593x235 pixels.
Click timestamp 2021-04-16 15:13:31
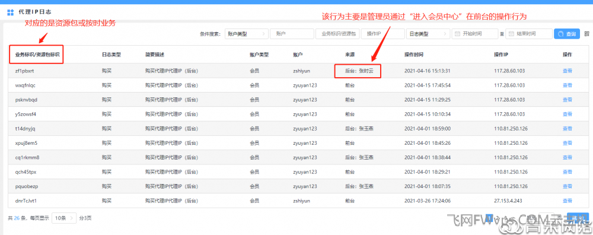coord(428,71)
